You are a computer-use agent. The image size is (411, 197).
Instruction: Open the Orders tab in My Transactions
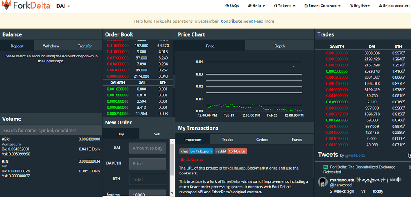(262, 140)
